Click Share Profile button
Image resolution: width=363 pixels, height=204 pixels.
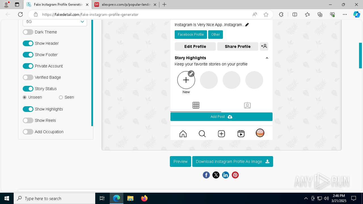click(x=238, y=46)
